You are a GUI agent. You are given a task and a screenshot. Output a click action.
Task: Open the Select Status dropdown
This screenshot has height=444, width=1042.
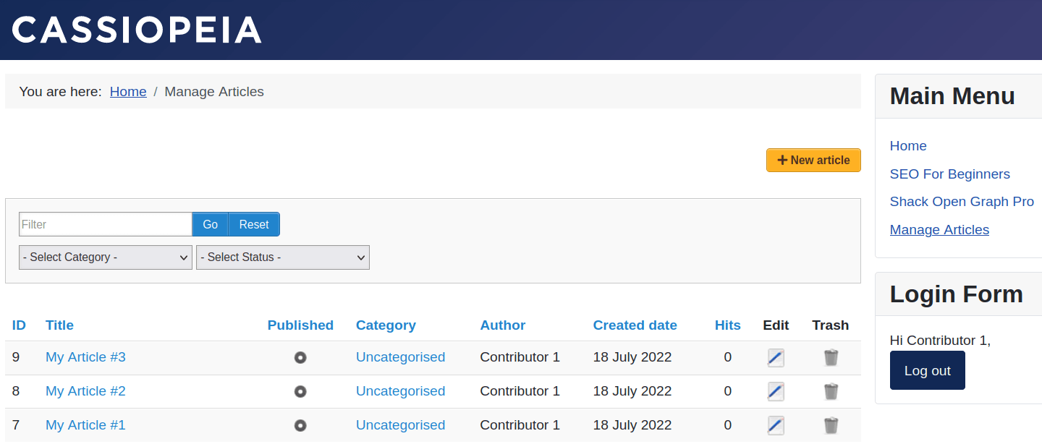(x=283, y=257)
